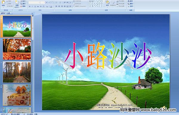The height and width of the screenshot is (115, 179).
Task: Toggle Underline text formatting
Action: (x=35, y=7)
